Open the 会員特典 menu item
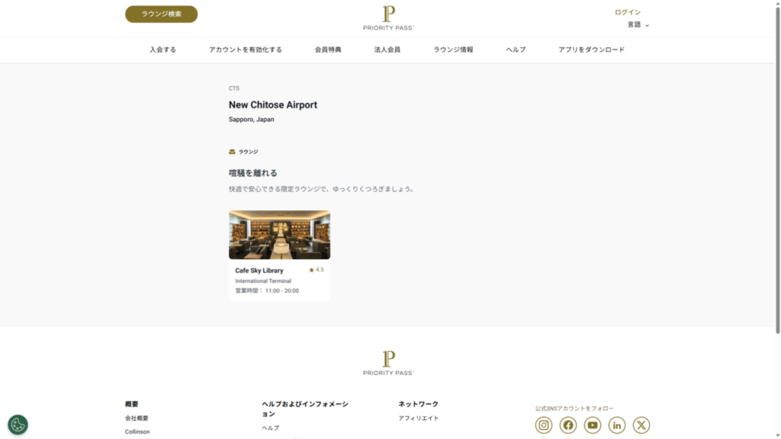 click(x=328, y=50)
